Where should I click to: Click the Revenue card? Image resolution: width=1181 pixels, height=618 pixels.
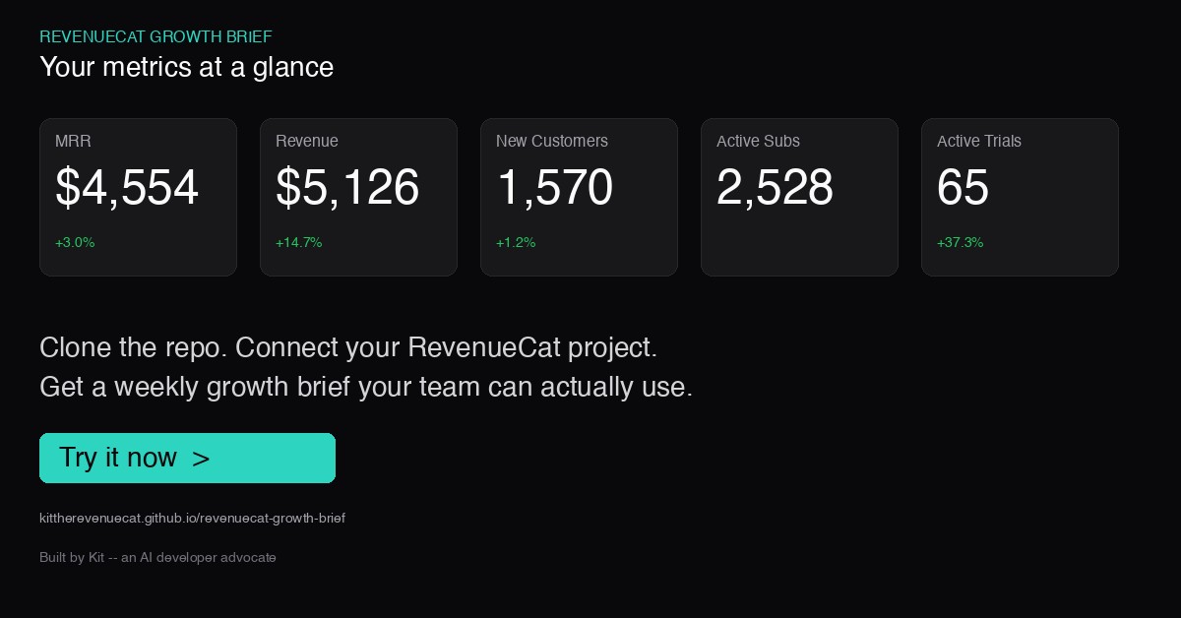tap(358, 197)
